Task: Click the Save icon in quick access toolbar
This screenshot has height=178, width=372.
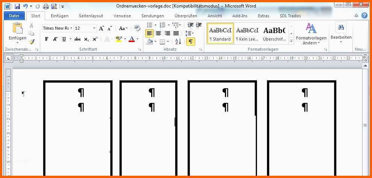Action: [x=17, y=6]
